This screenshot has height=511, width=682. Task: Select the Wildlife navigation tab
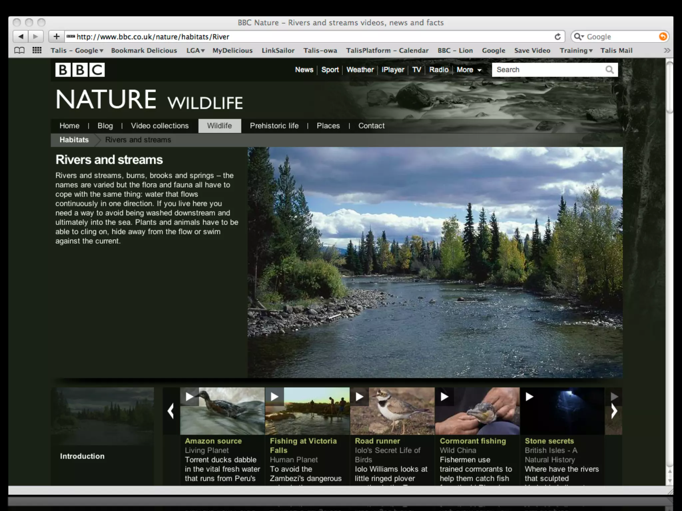click(x=219, y=126)
